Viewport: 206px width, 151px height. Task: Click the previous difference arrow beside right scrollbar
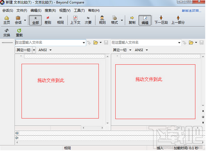(203, 111)
